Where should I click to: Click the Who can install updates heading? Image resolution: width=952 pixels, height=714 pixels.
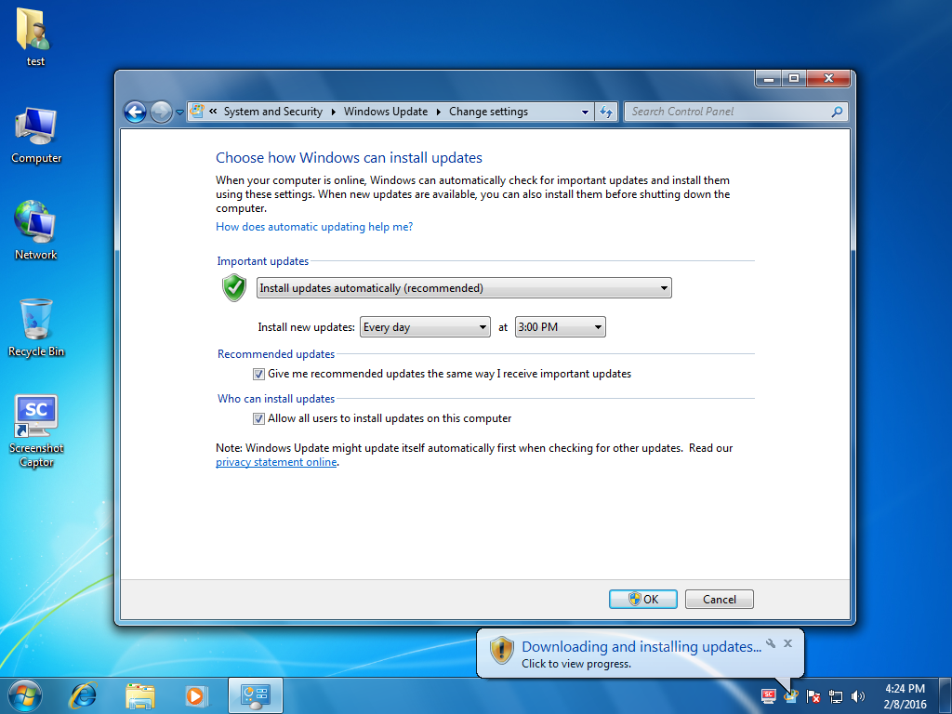point(276,399)
